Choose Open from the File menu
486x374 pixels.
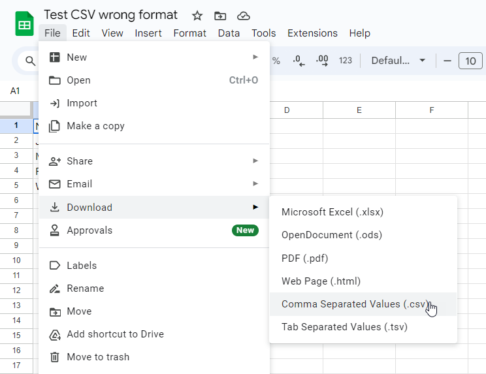point(154,80)
